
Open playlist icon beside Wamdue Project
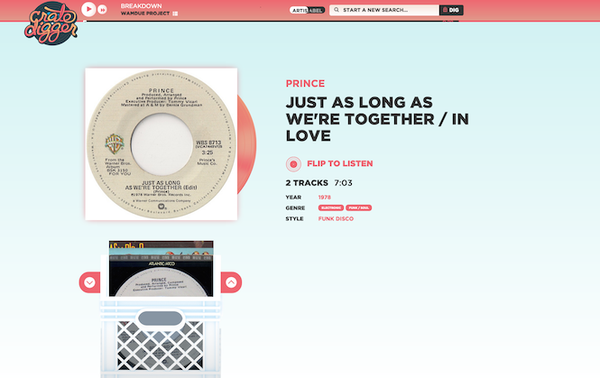click(x=175, y=14)
